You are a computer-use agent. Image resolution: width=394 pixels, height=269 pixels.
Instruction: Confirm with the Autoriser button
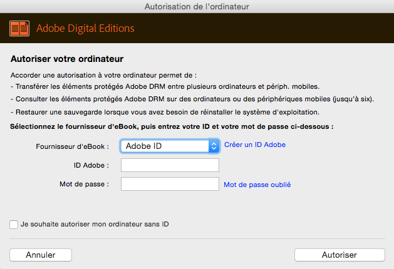click(x=340, y=255)
